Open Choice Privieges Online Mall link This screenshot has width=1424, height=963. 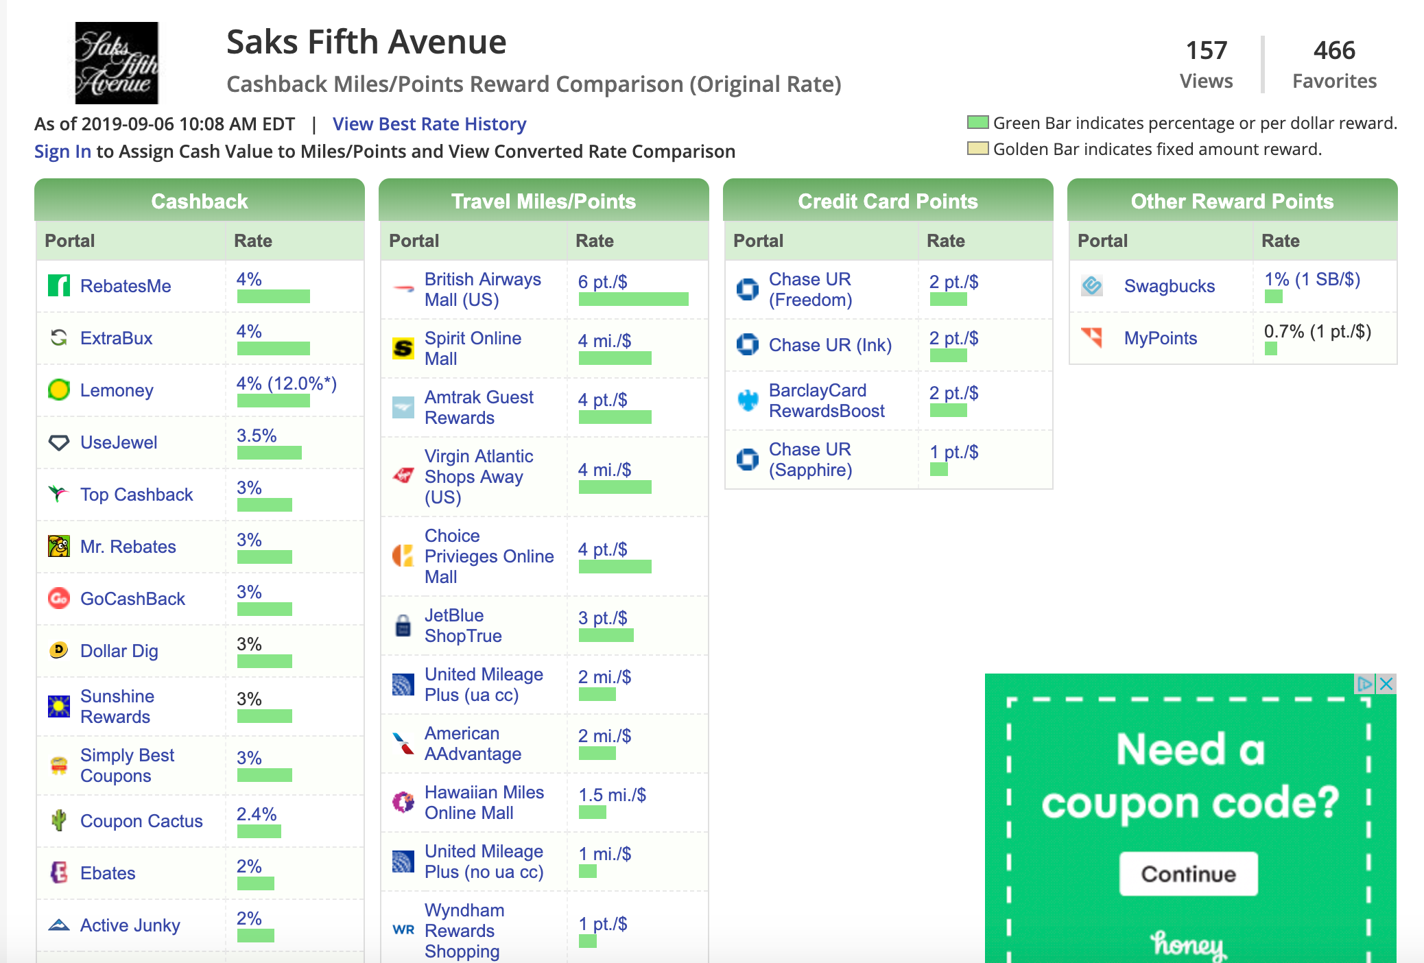(489, 556)
